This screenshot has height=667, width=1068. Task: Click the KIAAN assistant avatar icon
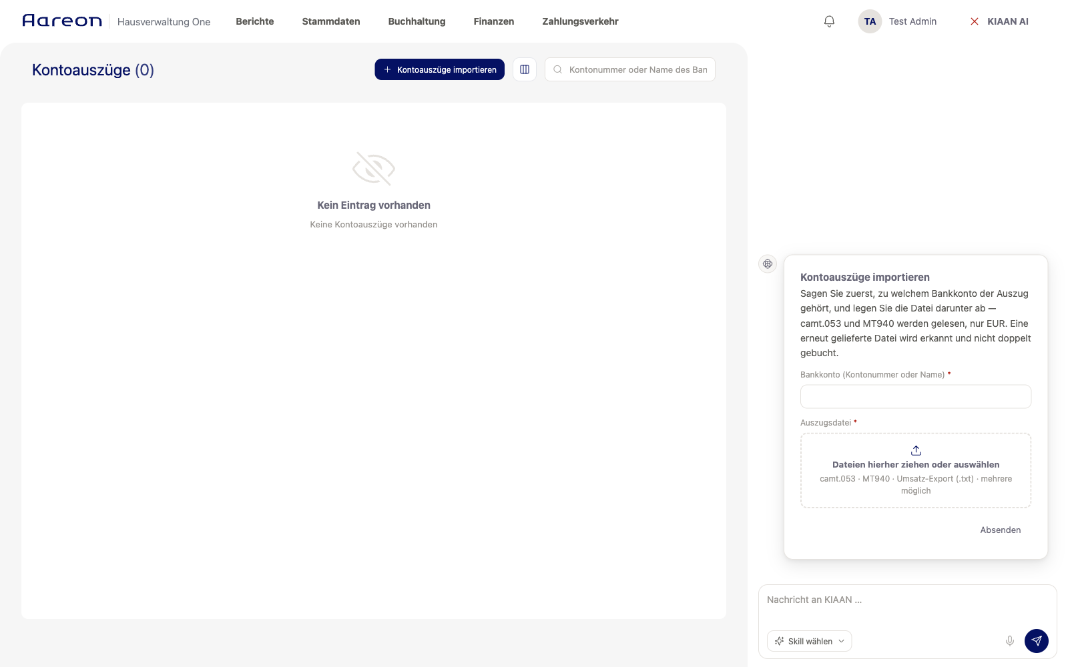768,263
